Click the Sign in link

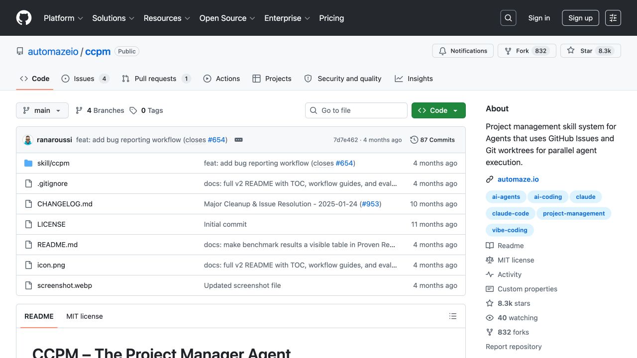pos(539,18)
